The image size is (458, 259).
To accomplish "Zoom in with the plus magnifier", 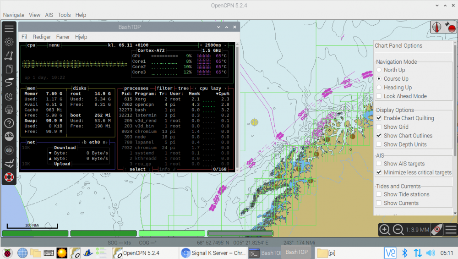I will 385,230.
